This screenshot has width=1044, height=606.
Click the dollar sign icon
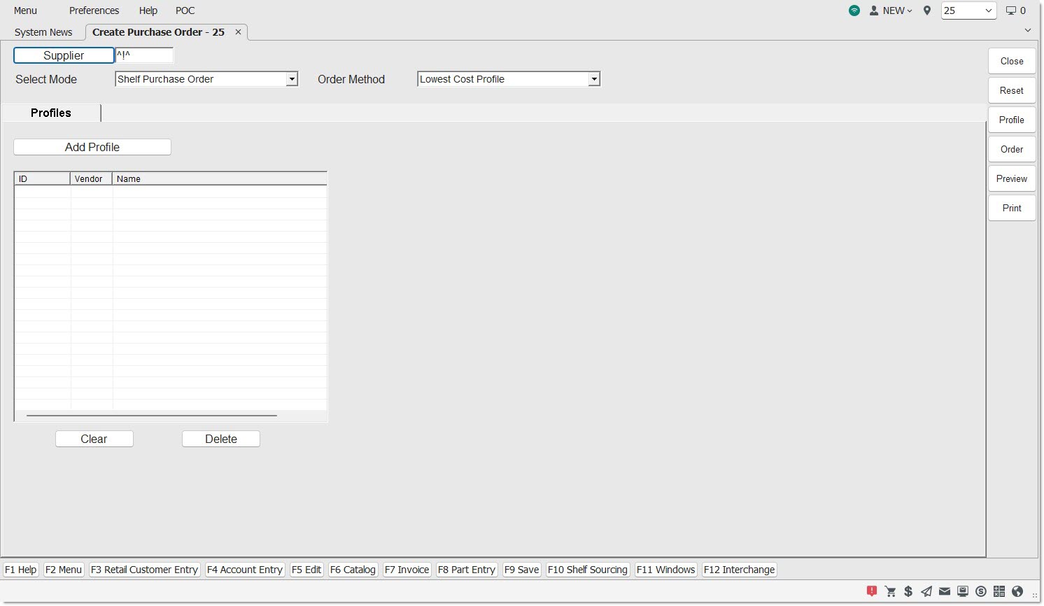[908, 591]
